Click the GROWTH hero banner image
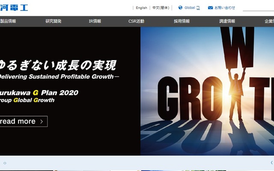 click(207, 91)
